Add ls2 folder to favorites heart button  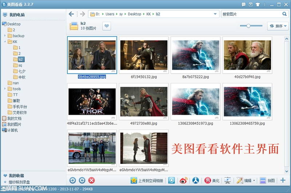(107, 26)
